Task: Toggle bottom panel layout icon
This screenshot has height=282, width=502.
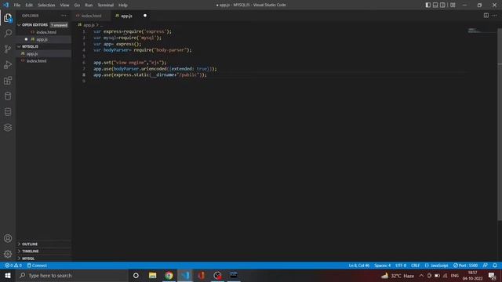Action: [435, 5]
